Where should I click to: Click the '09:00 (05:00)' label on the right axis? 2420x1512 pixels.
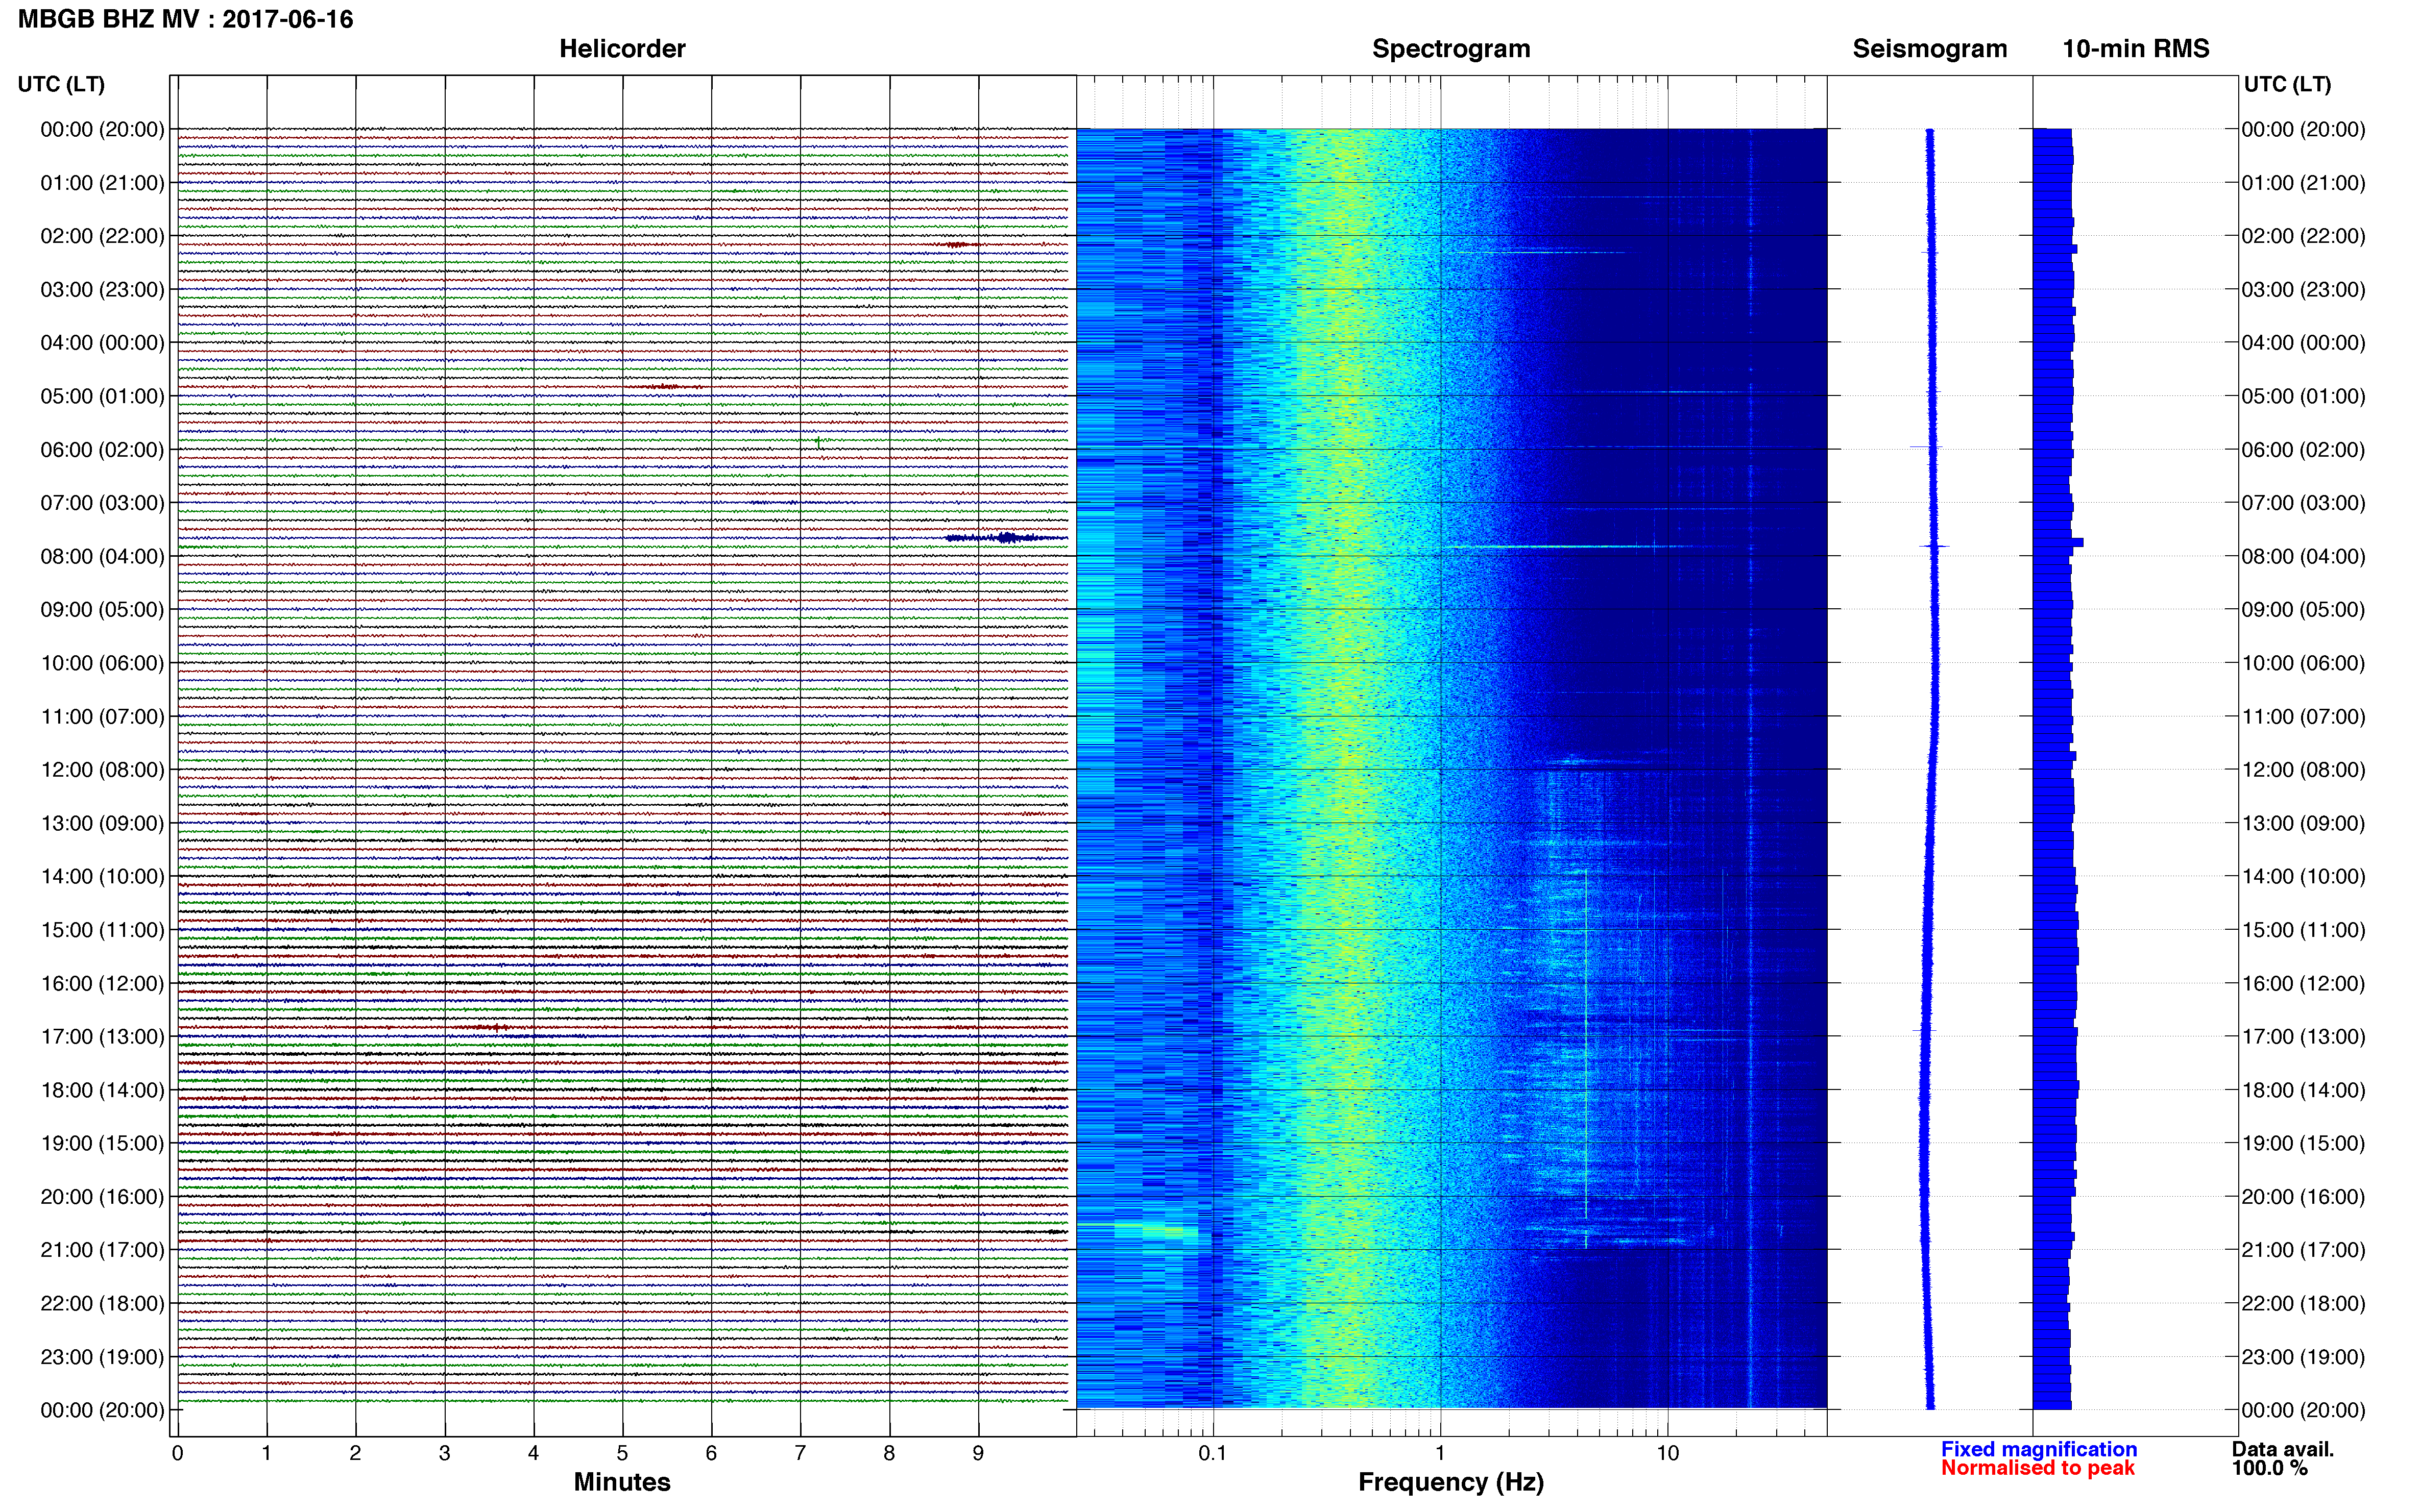coord(2303,609)
